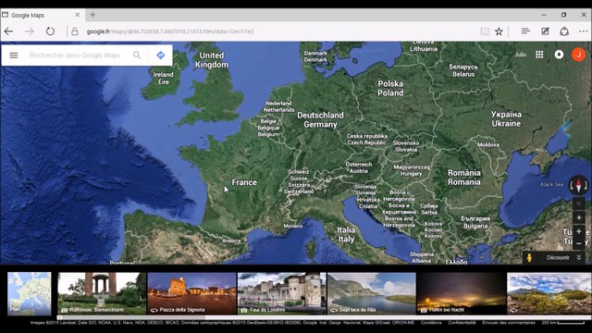Viewport: 592px width, 333px height.
Task: Click the България Bulgaria label
Action: pyautogui.click(x=475, y=222)
